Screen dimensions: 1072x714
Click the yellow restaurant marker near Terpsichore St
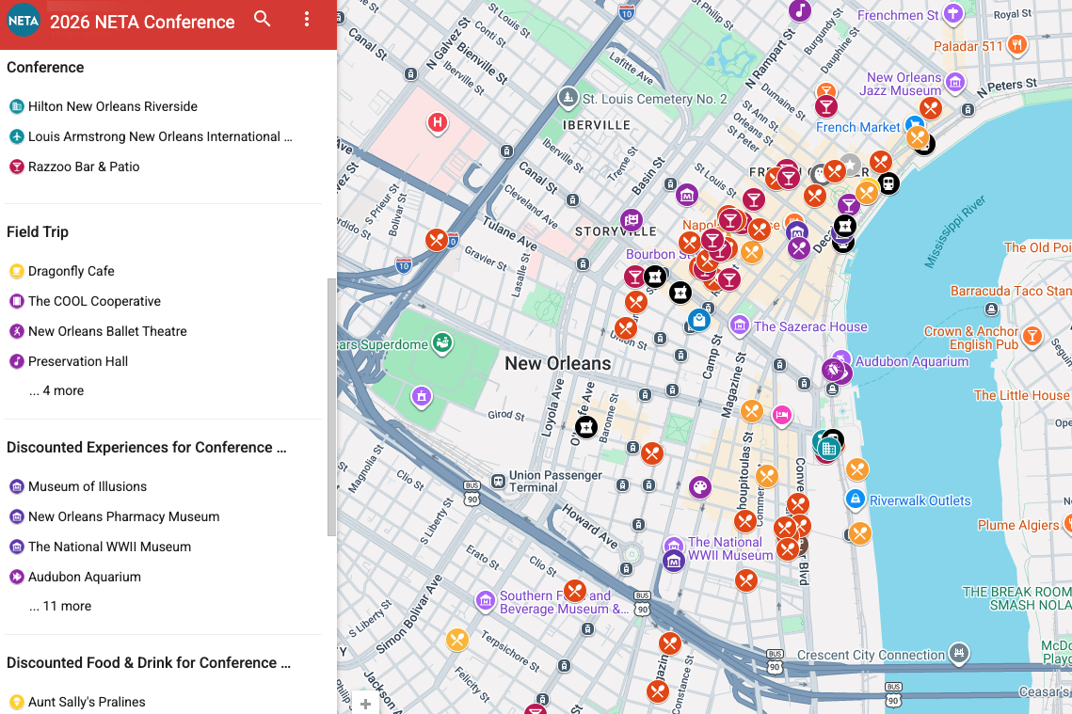pos(456,641)
